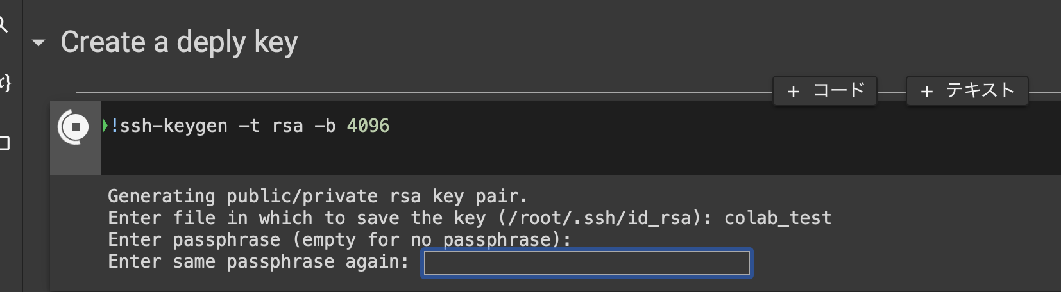The image size is (1061, 292).
Task: Click the '-b' flag in the command
Action: (325, 126)
